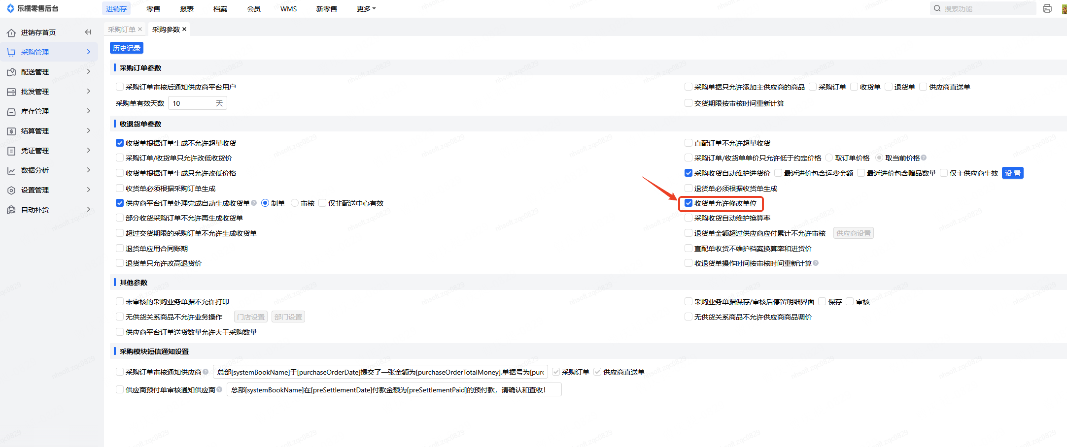Select the 制单 radio button
1067x447 pixels.
tap(265, 203)
